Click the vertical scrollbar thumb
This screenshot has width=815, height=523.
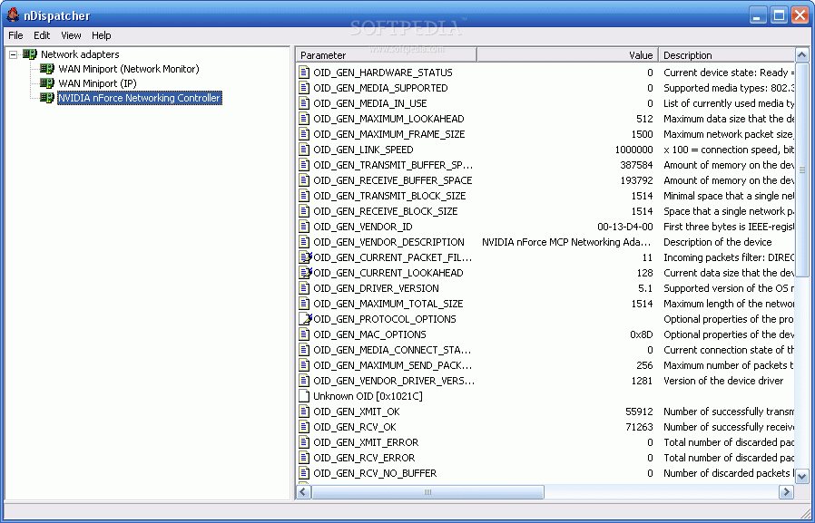pyautogui.click(x=802, y=169)
